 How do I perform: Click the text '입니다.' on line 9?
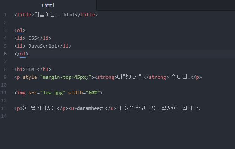[181, 77]
